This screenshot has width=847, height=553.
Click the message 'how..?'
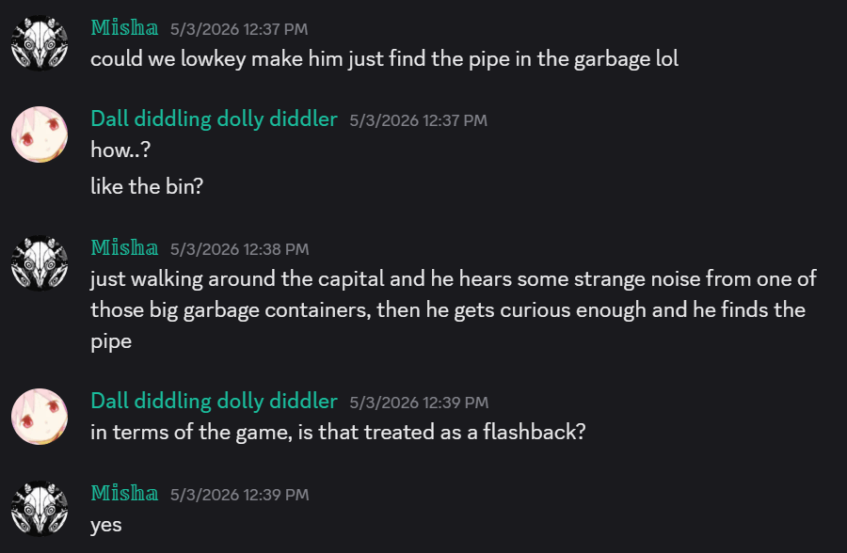coord(120,150)
